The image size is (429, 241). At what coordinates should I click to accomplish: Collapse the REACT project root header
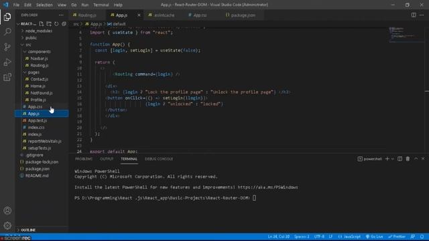coord(26,24)
